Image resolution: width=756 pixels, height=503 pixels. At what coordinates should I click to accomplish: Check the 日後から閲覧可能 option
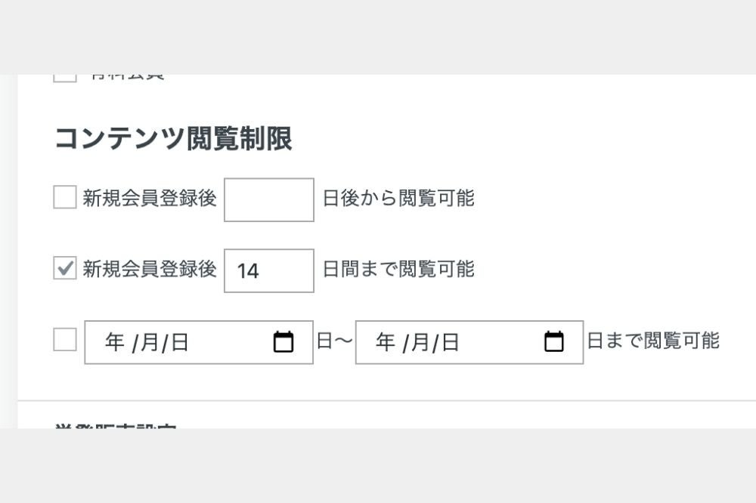pos(64,199)
